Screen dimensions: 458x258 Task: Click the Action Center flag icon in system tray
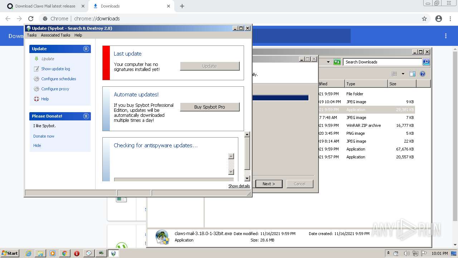point(424,253)
